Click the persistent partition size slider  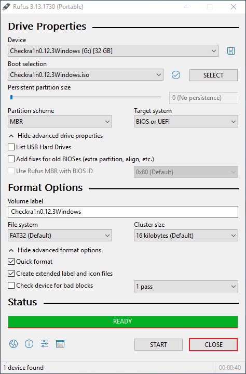[x=86, y=97]
